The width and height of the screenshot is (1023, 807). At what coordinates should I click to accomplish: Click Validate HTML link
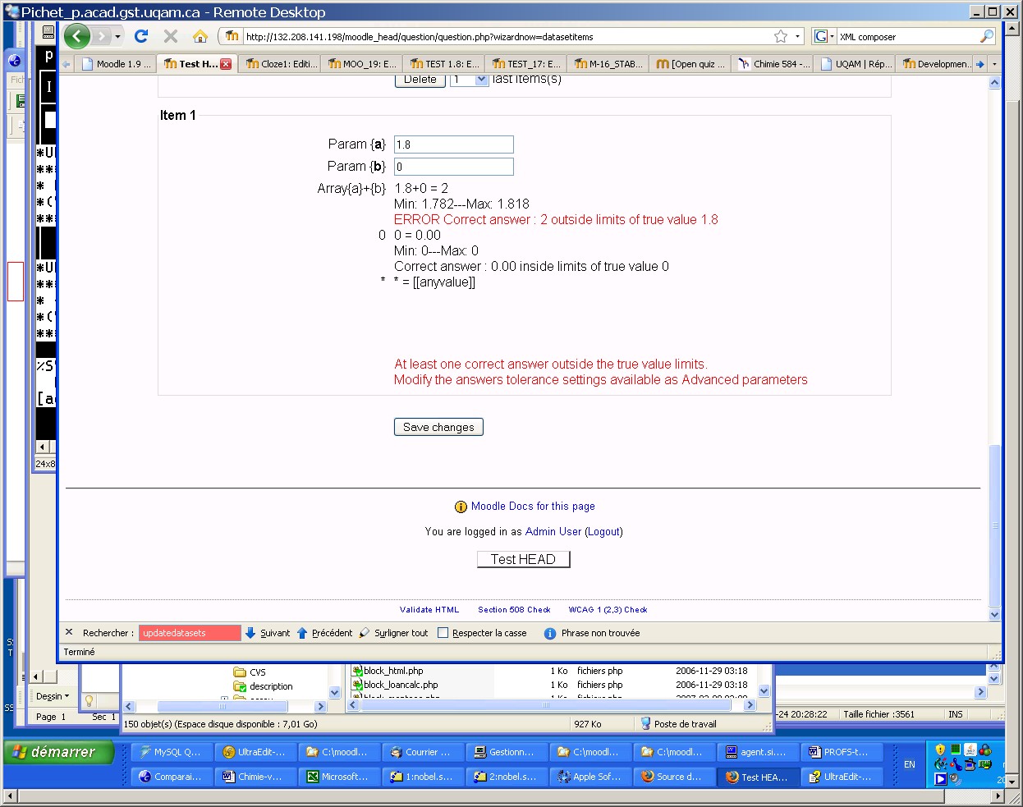point(429,610)
